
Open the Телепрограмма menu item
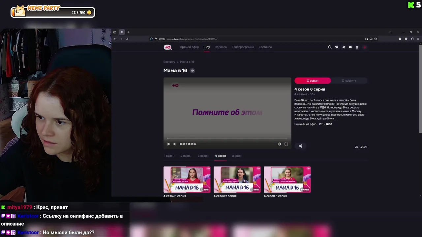tap(243, 47)
